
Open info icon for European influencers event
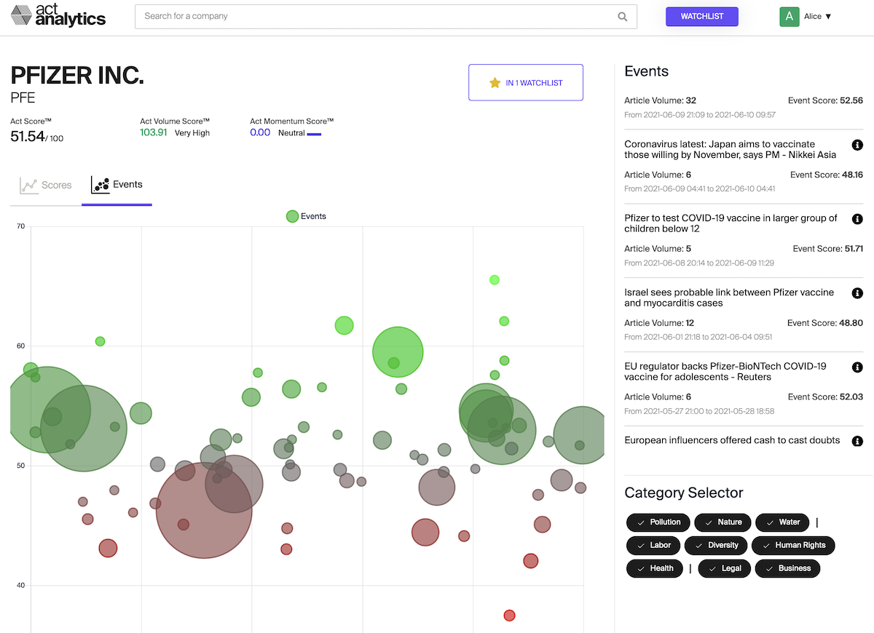coord(857,441)
